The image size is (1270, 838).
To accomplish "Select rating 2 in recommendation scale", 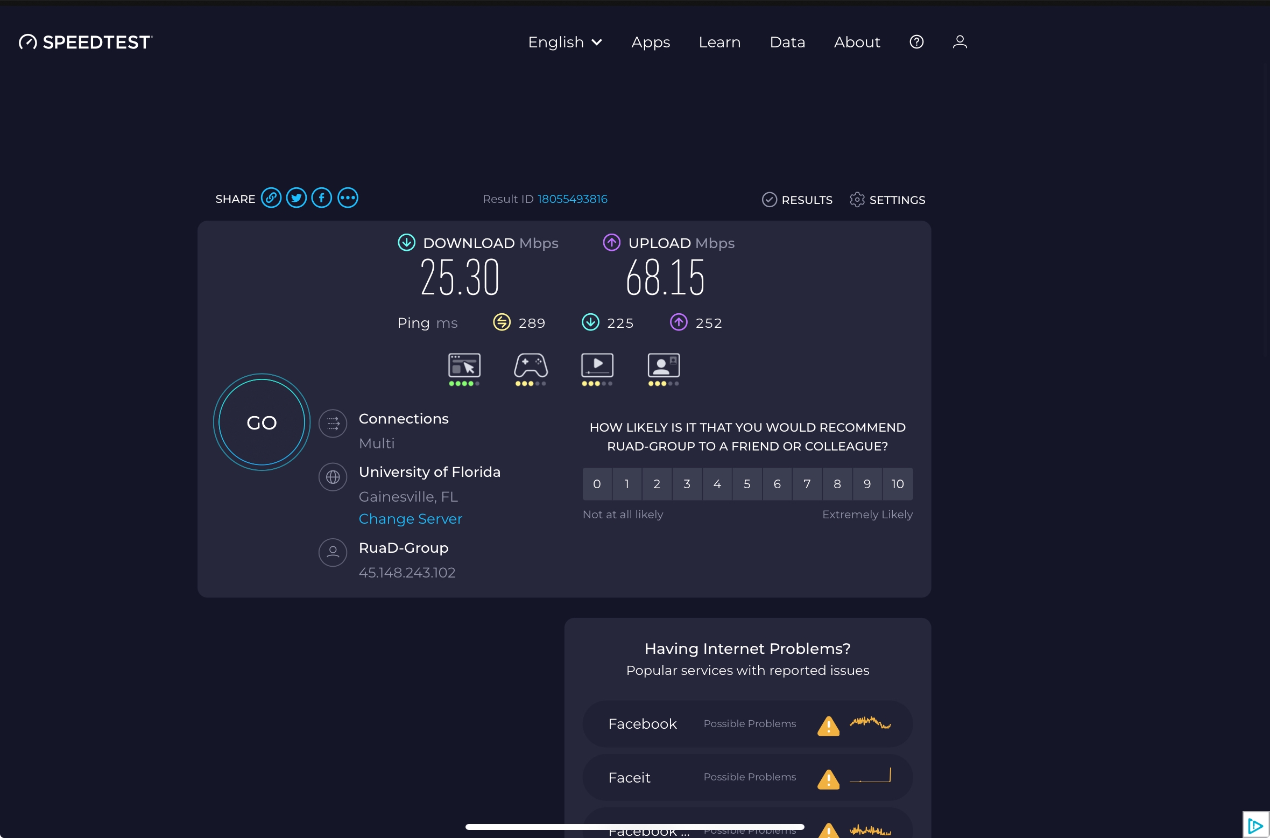I will click(x=657, y=484).
